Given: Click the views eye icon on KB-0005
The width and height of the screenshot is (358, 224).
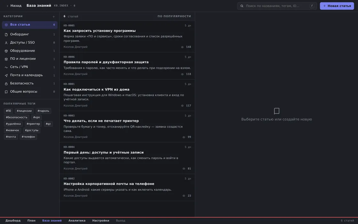Looking at the screenshot, I should [182, 47].
